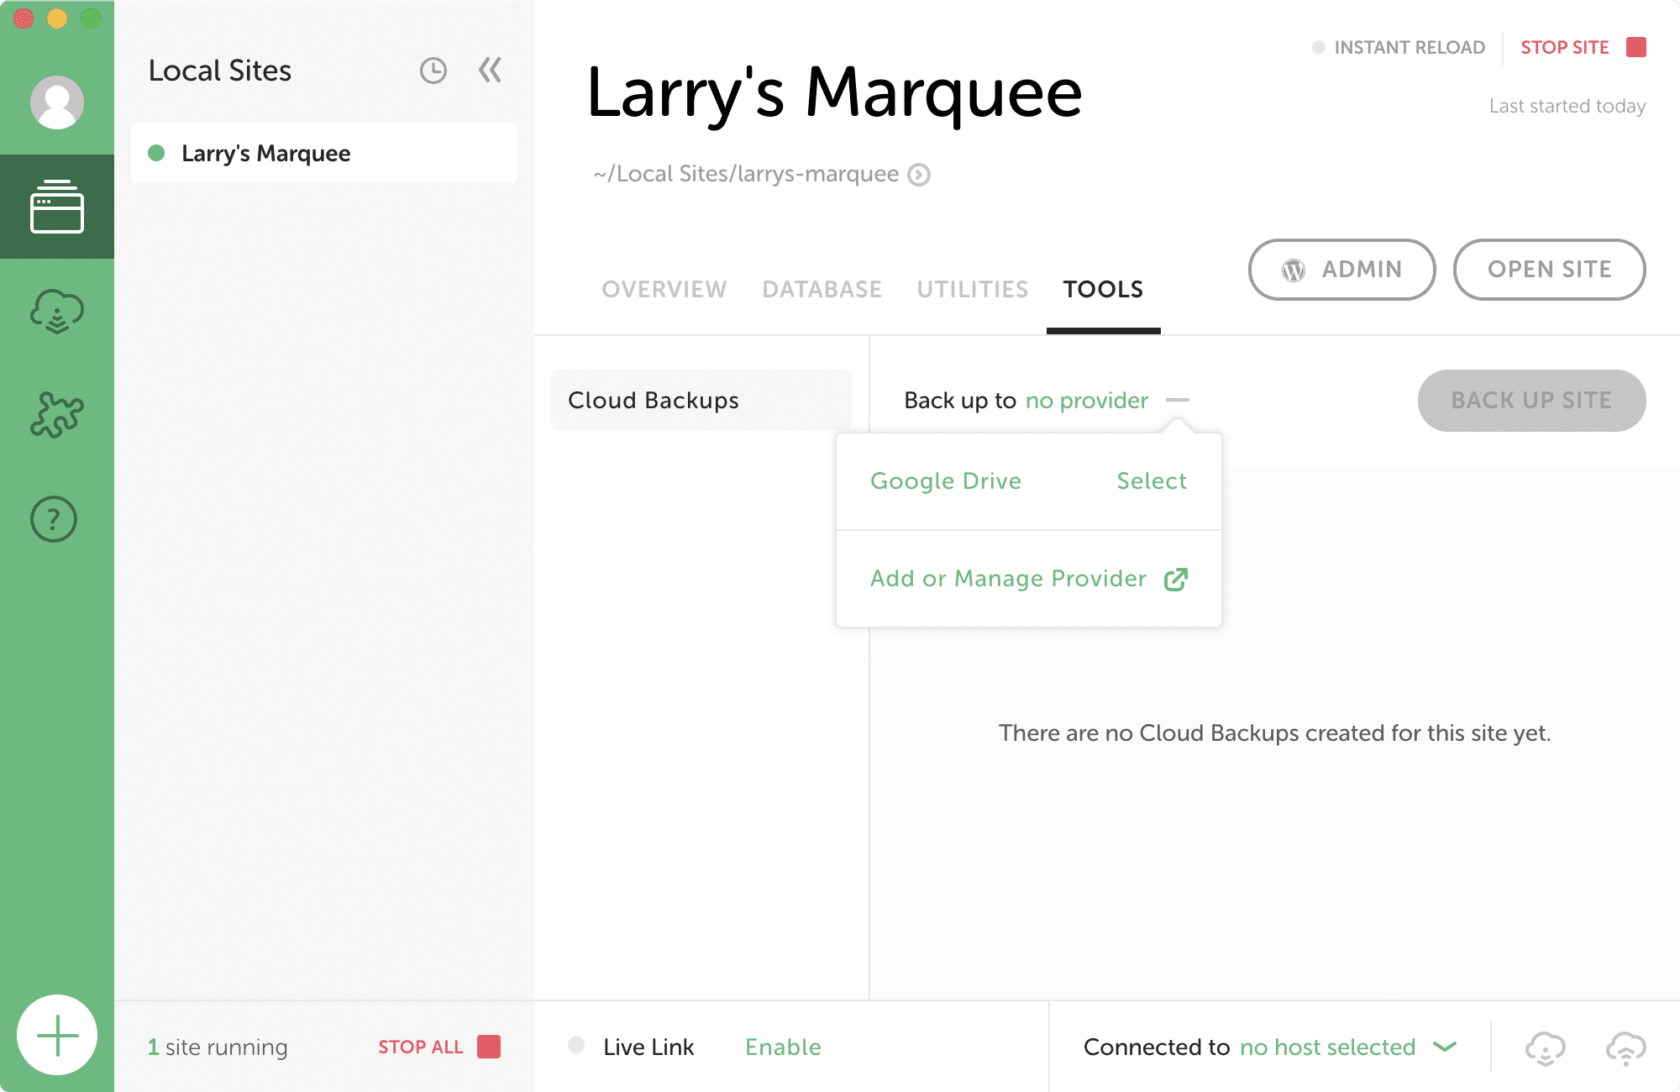Image resolution: width=1680 pixels, height=1092 pixels.
Task: Select Larry's Marquee in the sites list
Action: 324,153
